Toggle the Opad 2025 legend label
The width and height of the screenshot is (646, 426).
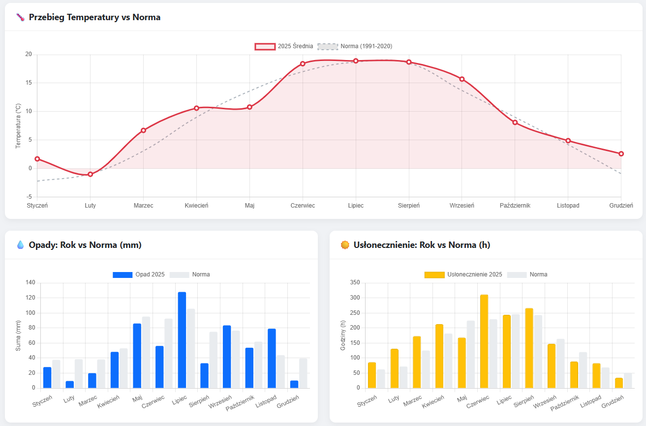point(150,274)
